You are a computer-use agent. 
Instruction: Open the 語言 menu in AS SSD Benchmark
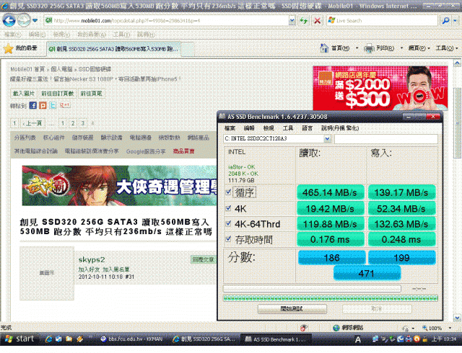308,128
